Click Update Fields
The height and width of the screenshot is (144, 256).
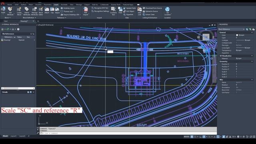130,8
